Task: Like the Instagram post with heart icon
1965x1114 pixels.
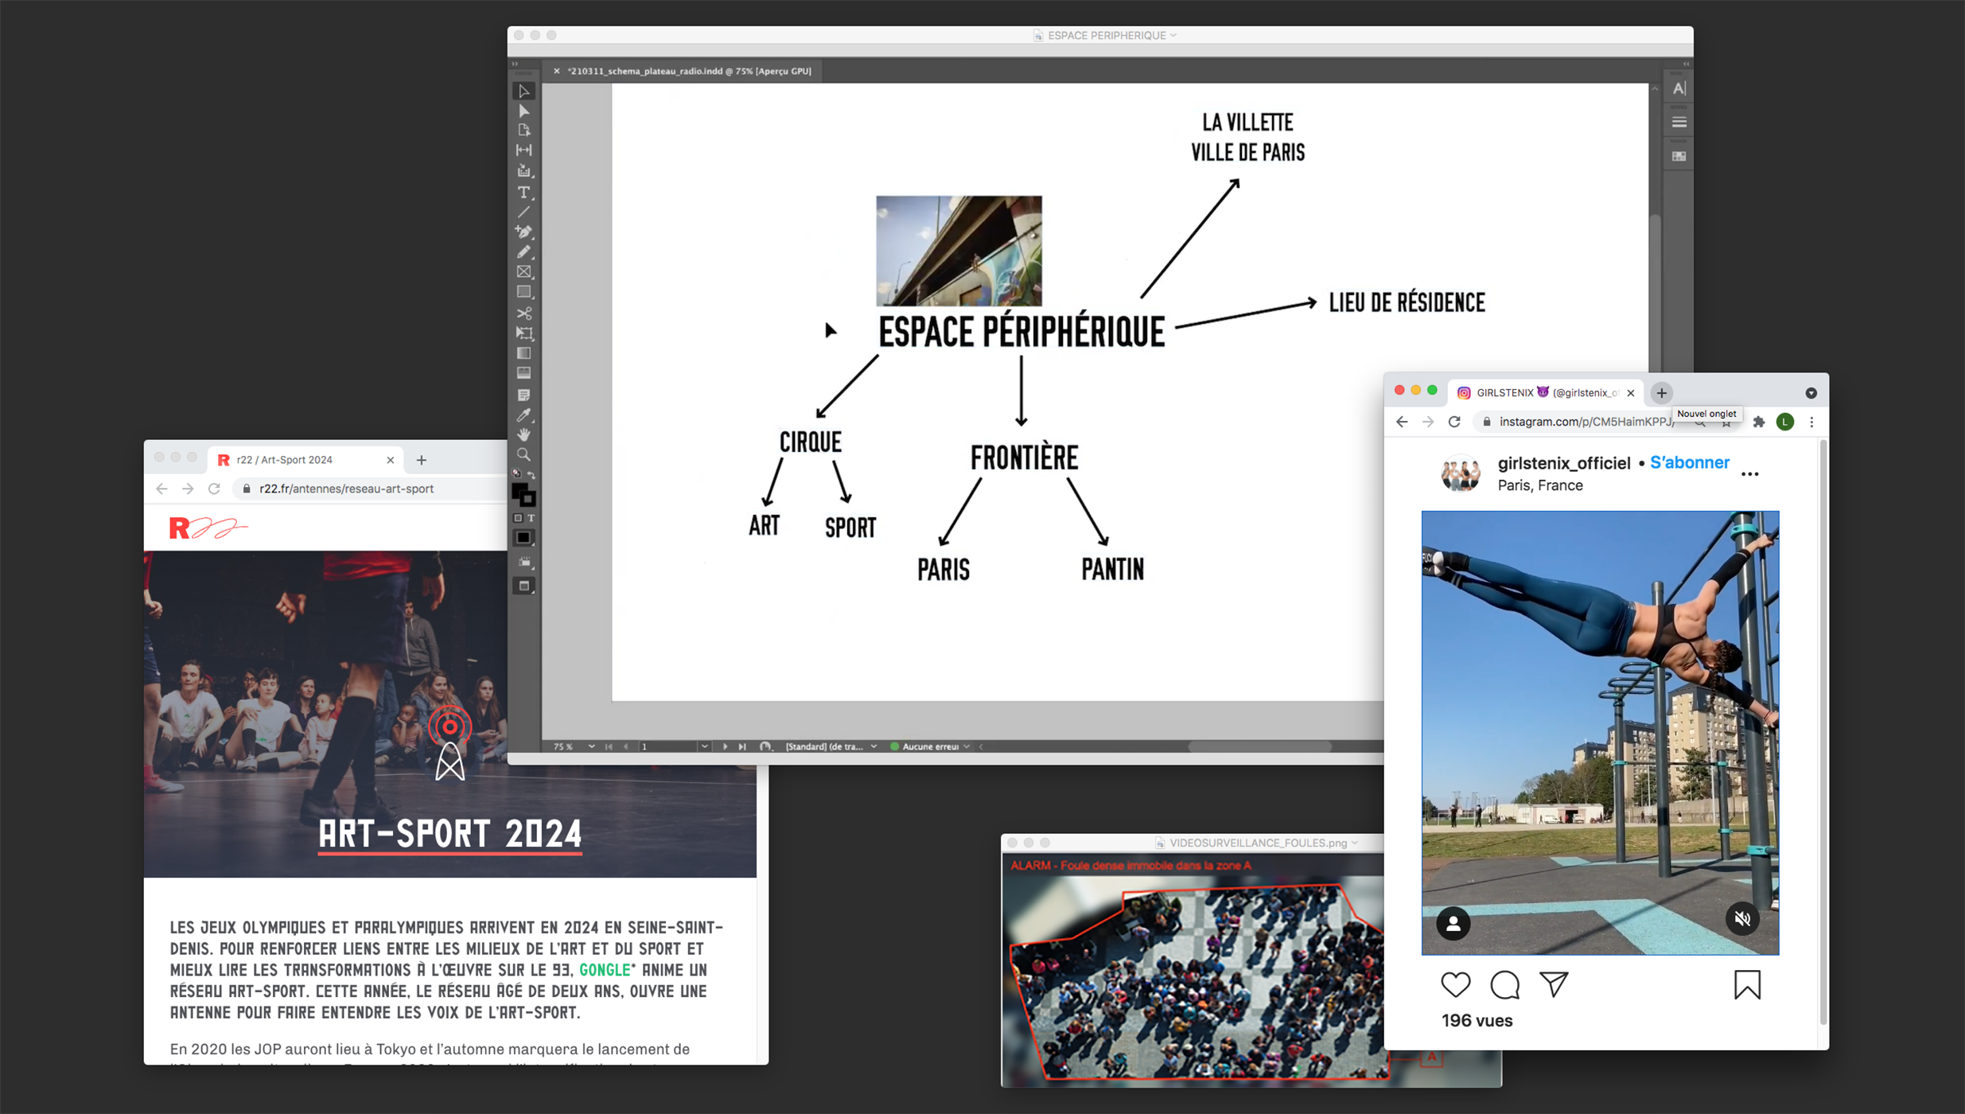Action: 1455,984
